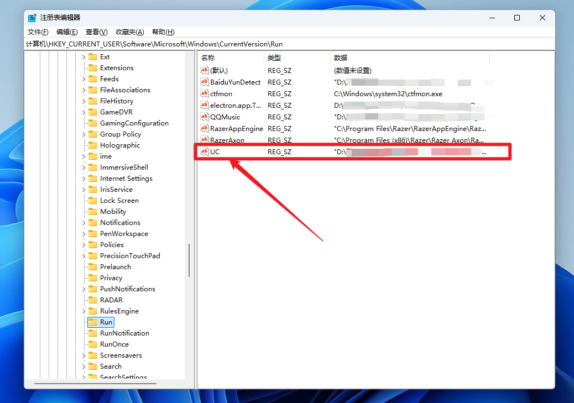Click the tree pane horizontal scrollbar
574x403 pixels.
click(95, 384)
